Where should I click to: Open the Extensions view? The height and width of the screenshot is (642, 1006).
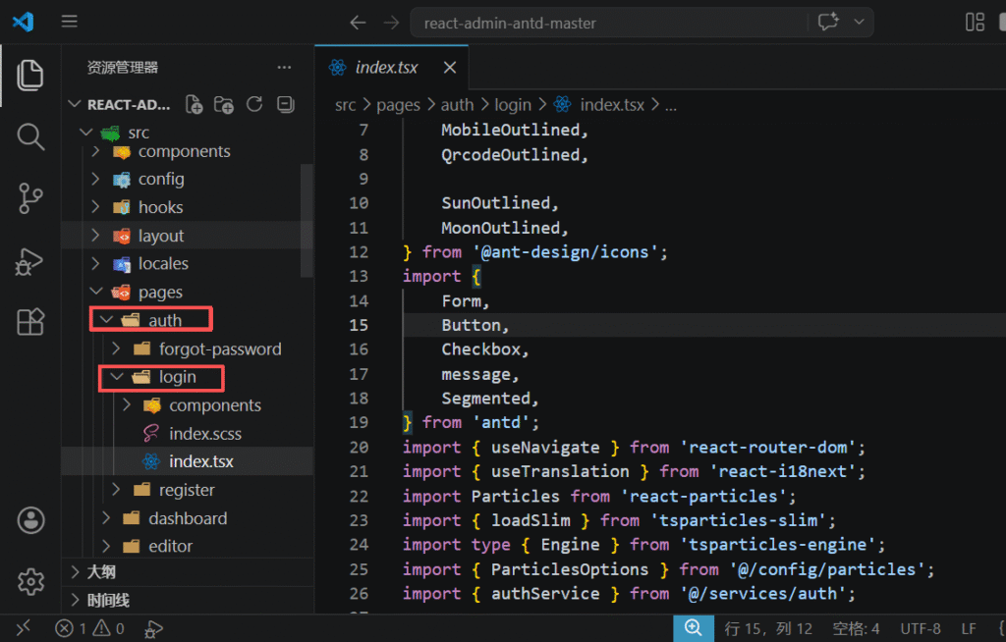coord(30,322)
